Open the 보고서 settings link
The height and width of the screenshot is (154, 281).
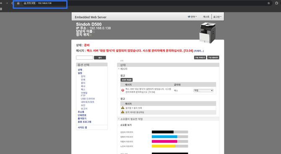[x=84, y=109]
